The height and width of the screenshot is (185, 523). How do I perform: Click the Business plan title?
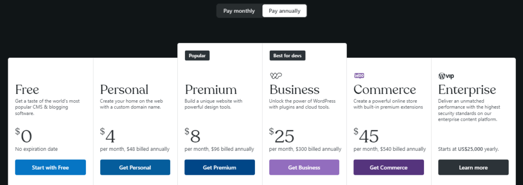pos(295,89)
